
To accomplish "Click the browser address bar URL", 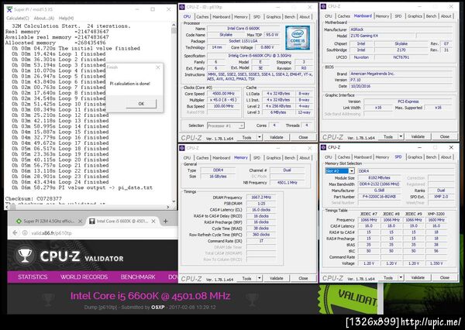I will coord(52,233).
